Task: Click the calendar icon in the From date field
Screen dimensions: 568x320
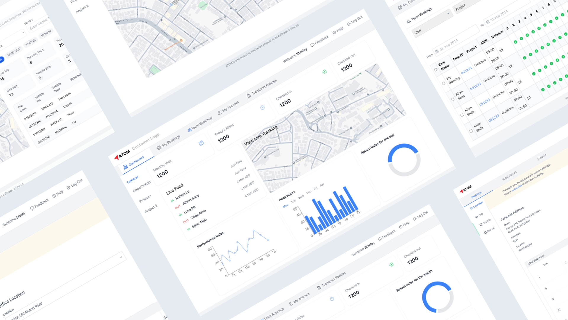Action: (x=437, y=51)
